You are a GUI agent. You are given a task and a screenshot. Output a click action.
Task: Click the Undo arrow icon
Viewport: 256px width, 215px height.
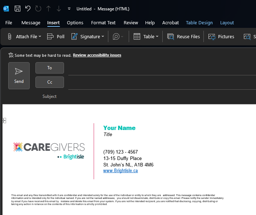coord(28,9)
